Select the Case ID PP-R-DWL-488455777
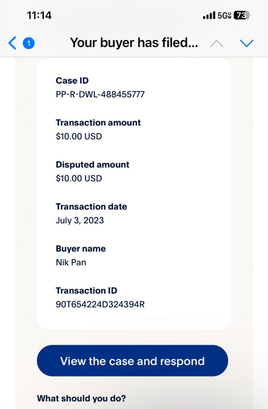Screen dimensions: 268x409 click(100, 94)
